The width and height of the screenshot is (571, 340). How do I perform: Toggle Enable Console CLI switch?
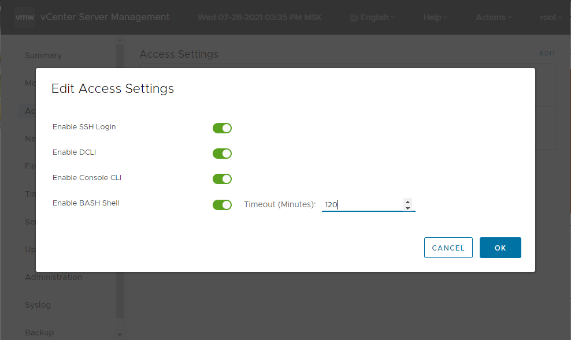point(222,179)
